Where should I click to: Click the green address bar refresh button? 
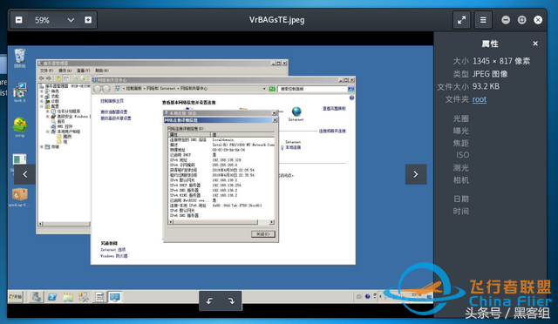pyautogui.click(x=272, y=89)
